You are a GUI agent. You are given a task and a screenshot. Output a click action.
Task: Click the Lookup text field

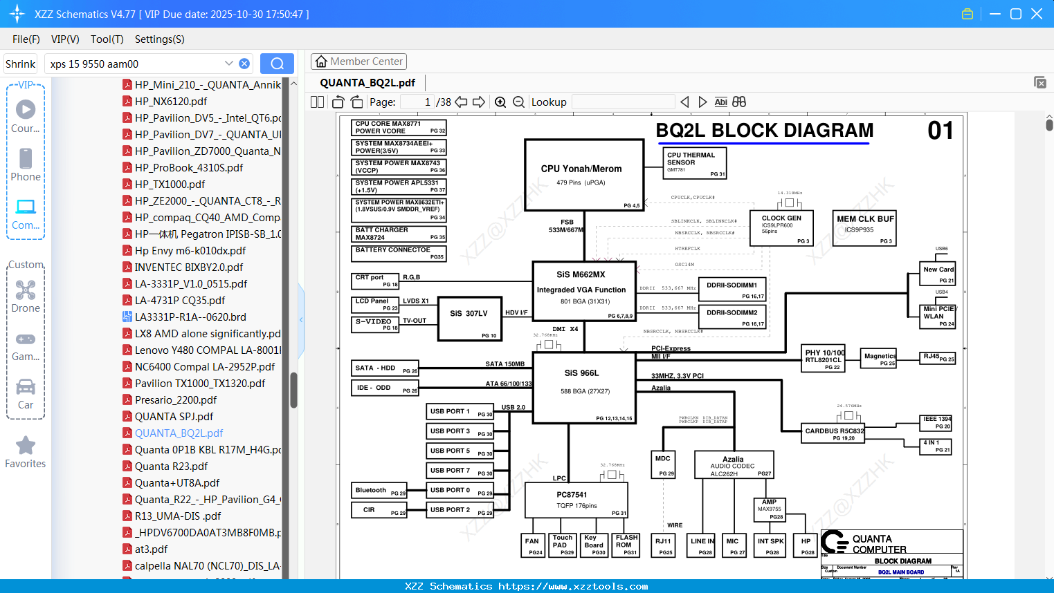(x=623, y=102)
